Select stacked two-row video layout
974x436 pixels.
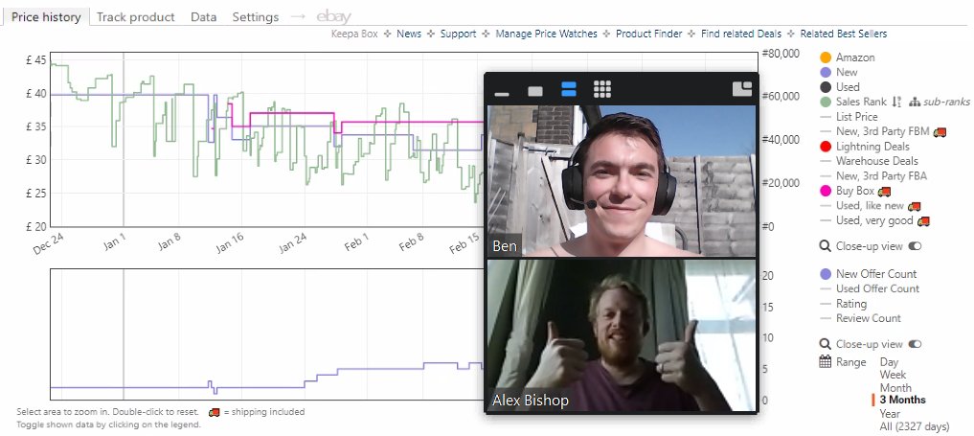(x=568, y=89)
